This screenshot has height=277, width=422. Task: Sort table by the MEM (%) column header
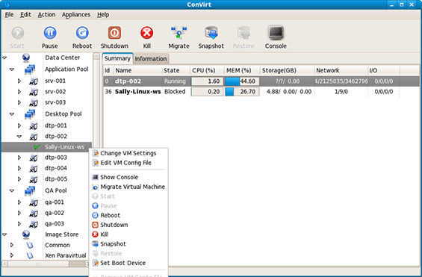click(242, 70)
